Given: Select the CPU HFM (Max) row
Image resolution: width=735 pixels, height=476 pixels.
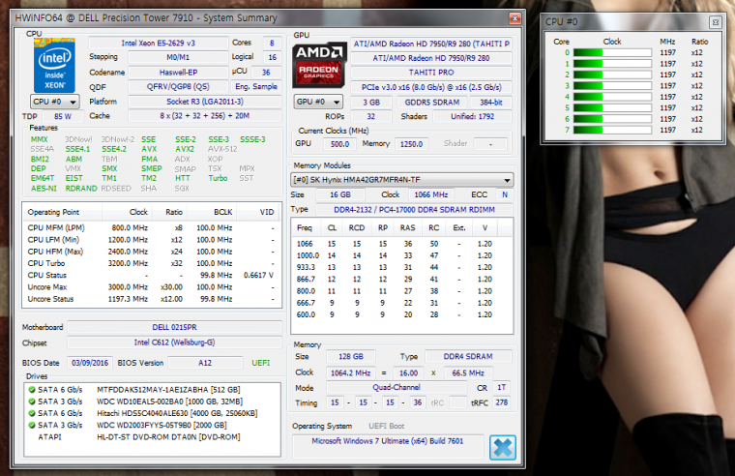Looking at the screenshot, I should [x=151, y=252].
